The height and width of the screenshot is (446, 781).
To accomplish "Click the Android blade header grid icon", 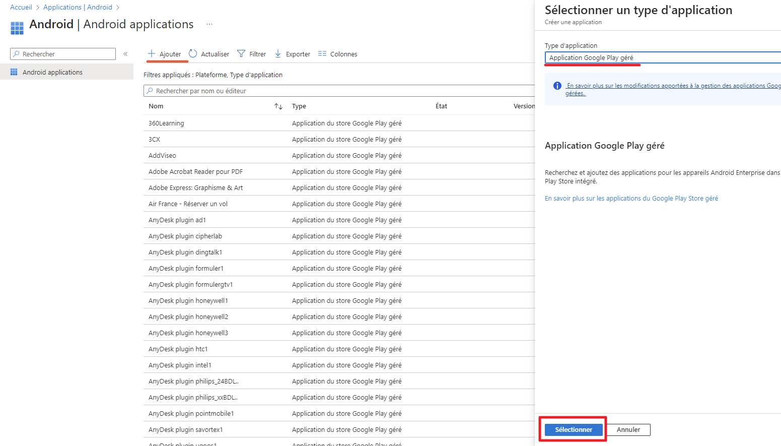I will pos(17,28).
